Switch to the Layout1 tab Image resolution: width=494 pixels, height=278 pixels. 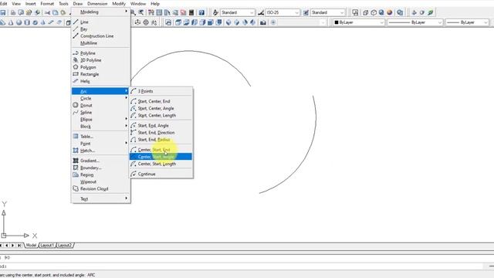47,246
